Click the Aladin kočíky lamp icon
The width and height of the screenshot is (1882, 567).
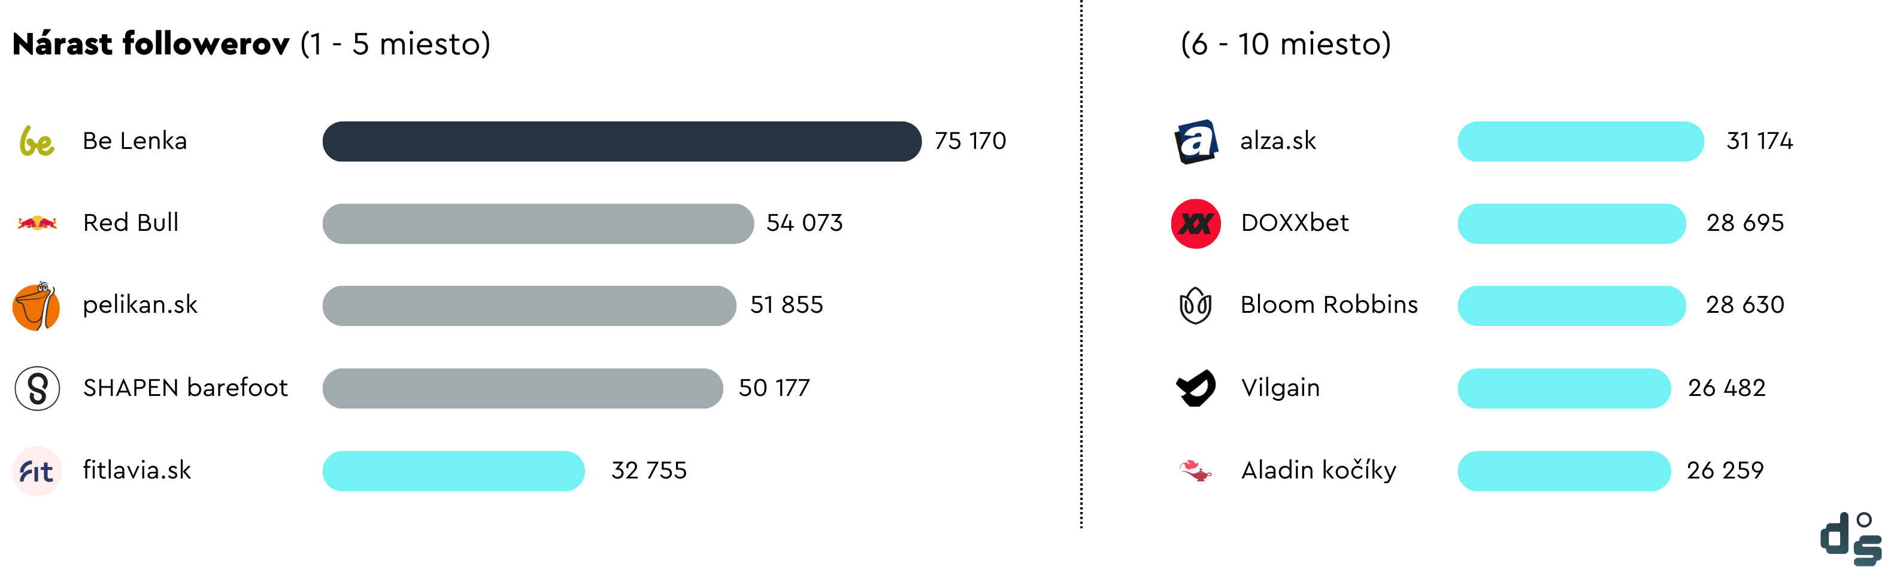pos(1195,470)
